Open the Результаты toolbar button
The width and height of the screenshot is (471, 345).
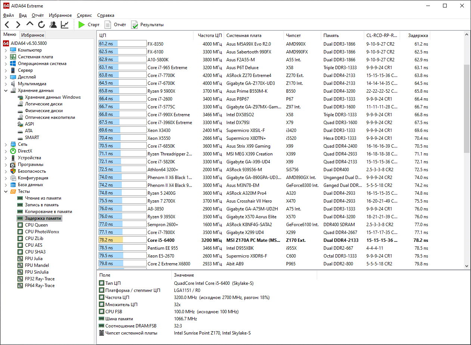tap(147, 25)
